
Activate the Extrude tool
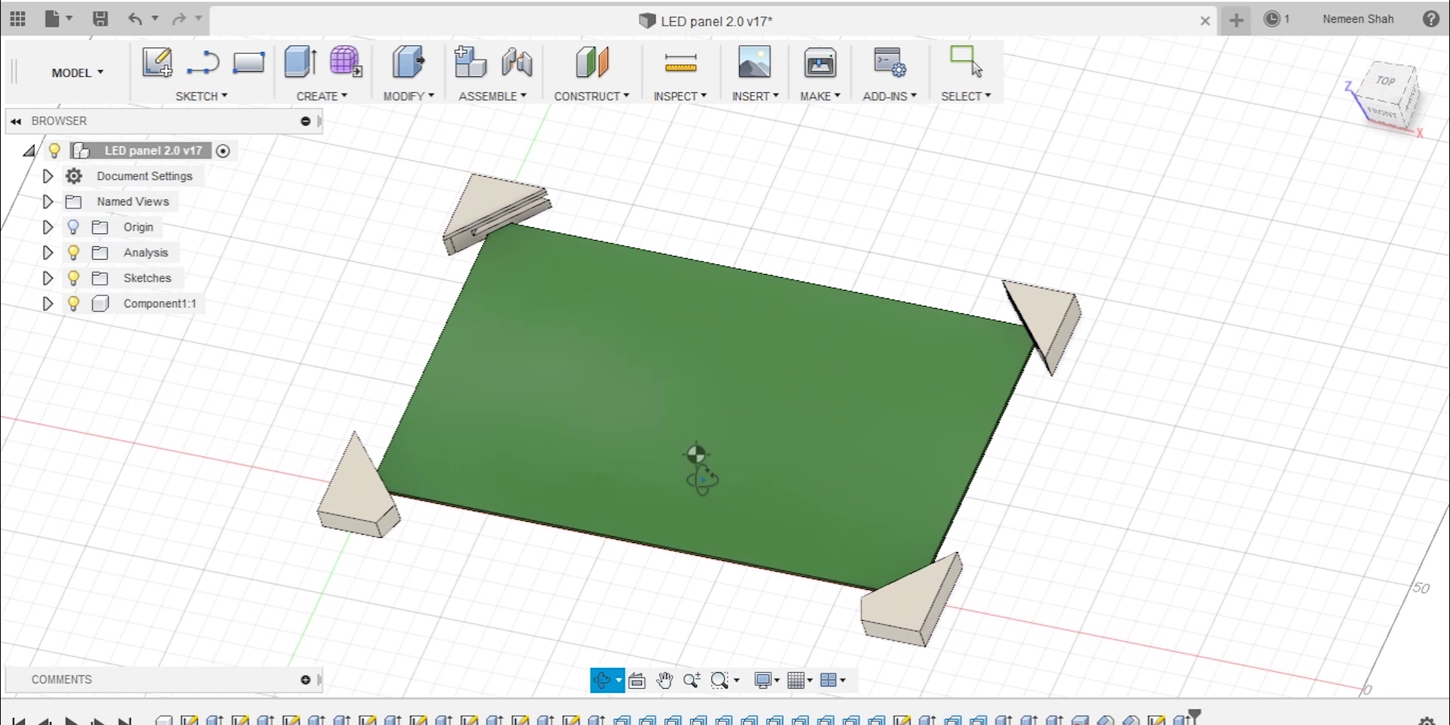pos(301,62)
